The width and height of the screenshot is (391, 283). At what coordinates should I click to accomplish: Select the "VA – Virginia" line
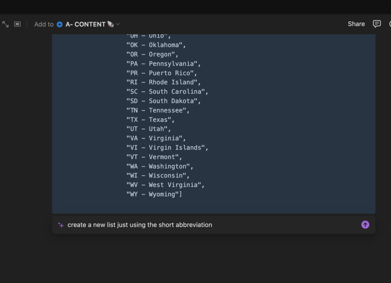(156, 138)
